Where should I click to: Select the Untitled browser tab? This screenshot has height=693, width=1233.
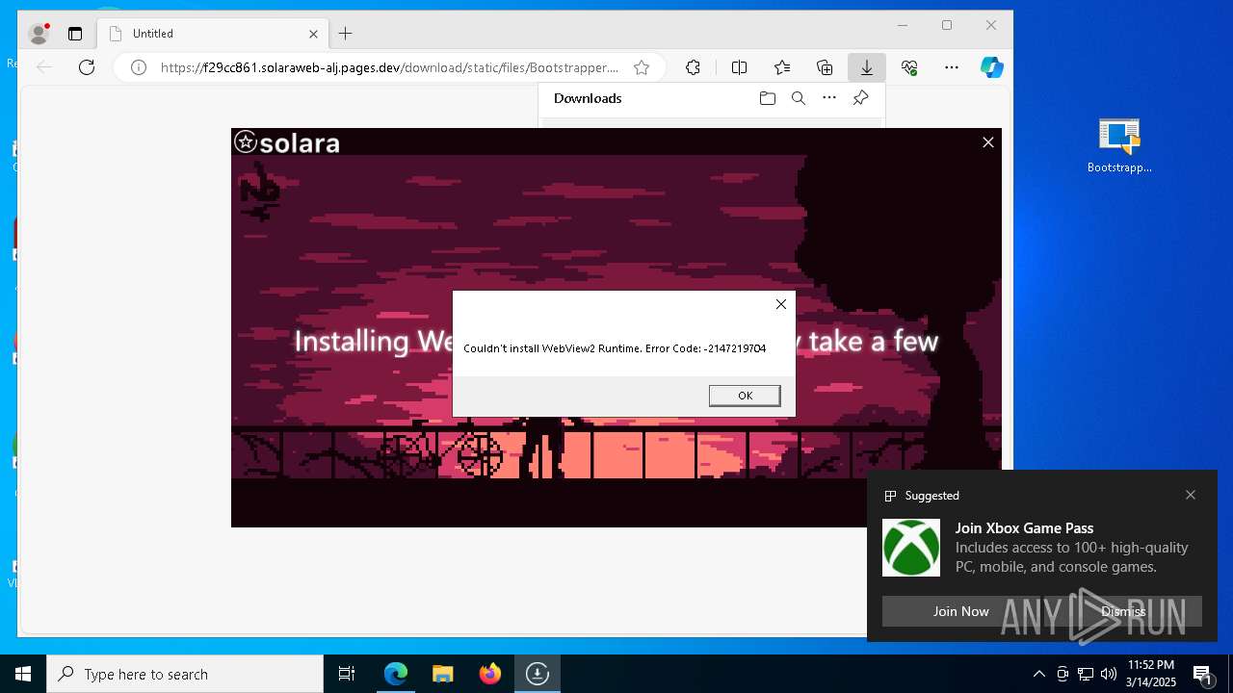coord(212,34)
